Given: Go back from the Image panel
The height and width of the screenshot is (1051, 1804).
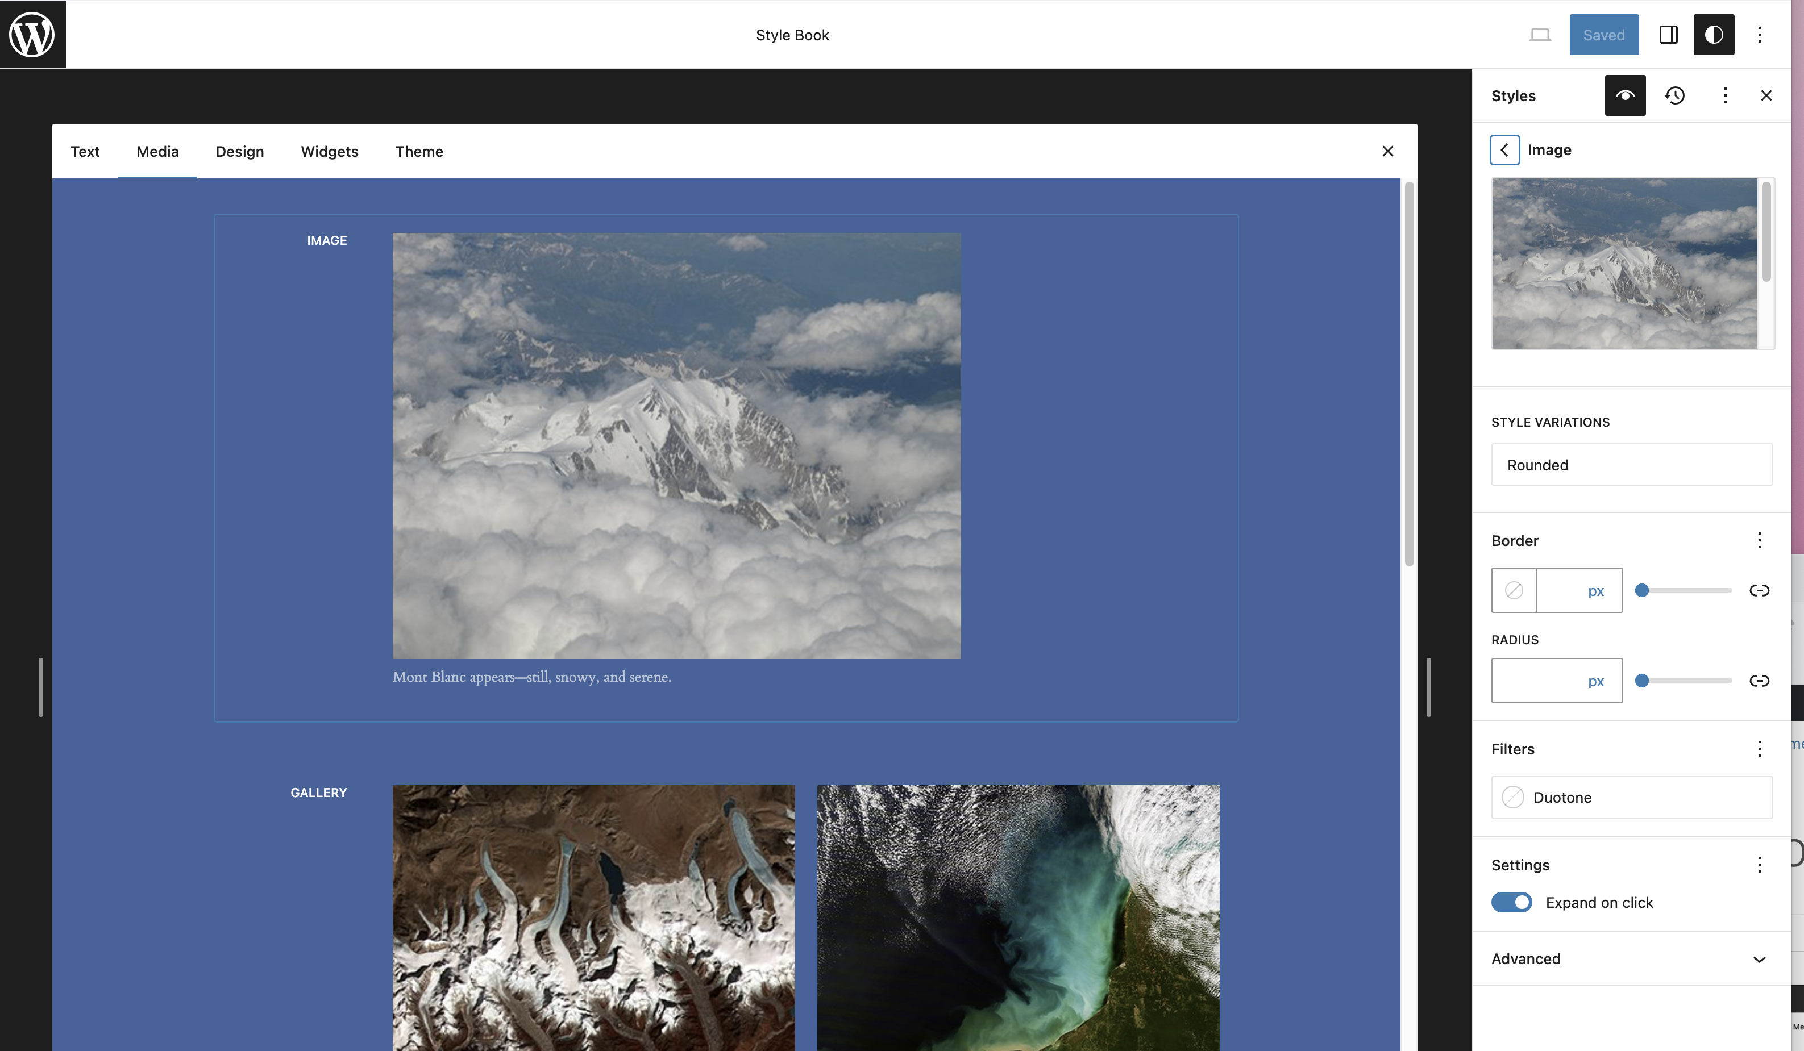Looking at the screenshot, I should pos(1504,149).
